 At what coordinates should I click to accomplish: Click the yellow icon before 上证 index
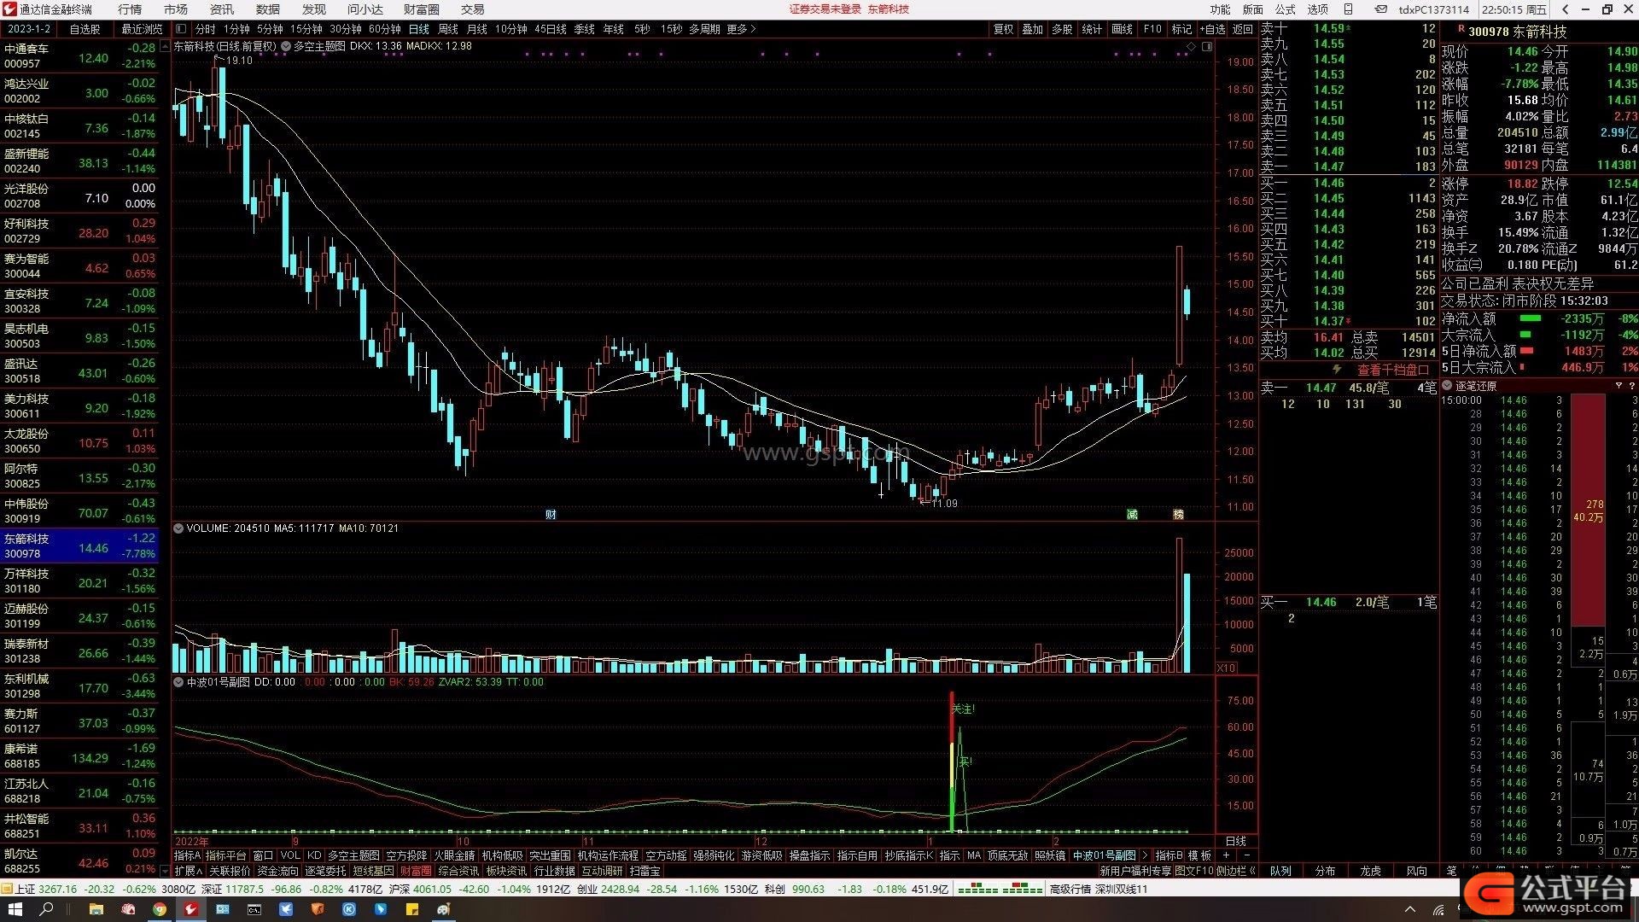coord(7,889)
